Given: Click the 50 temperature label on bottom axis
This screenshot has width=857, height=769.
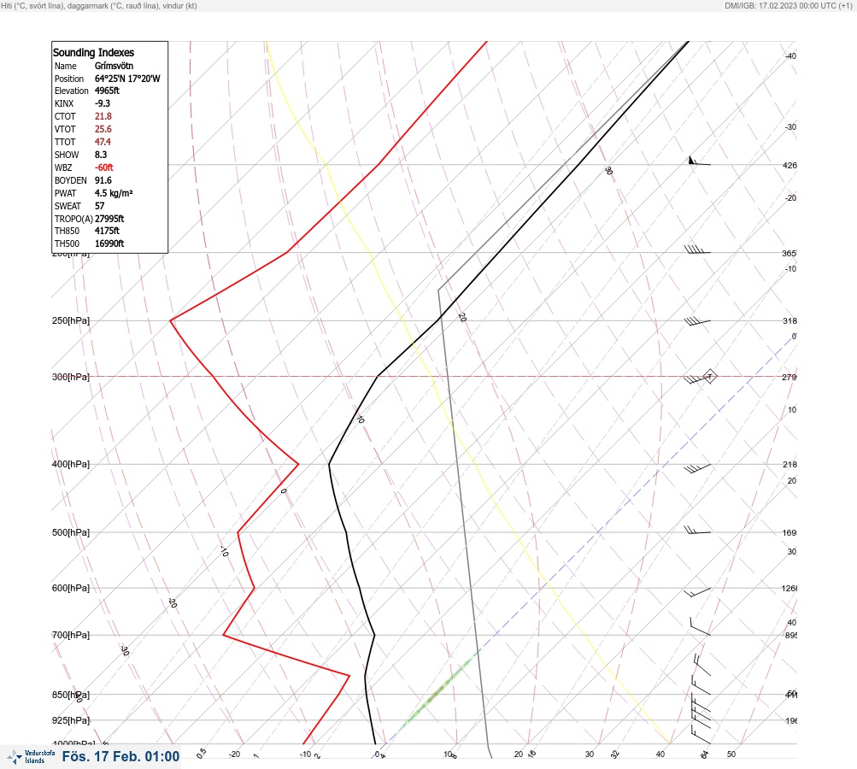Looking at the screenshot, I should click(x=731, y=754).
